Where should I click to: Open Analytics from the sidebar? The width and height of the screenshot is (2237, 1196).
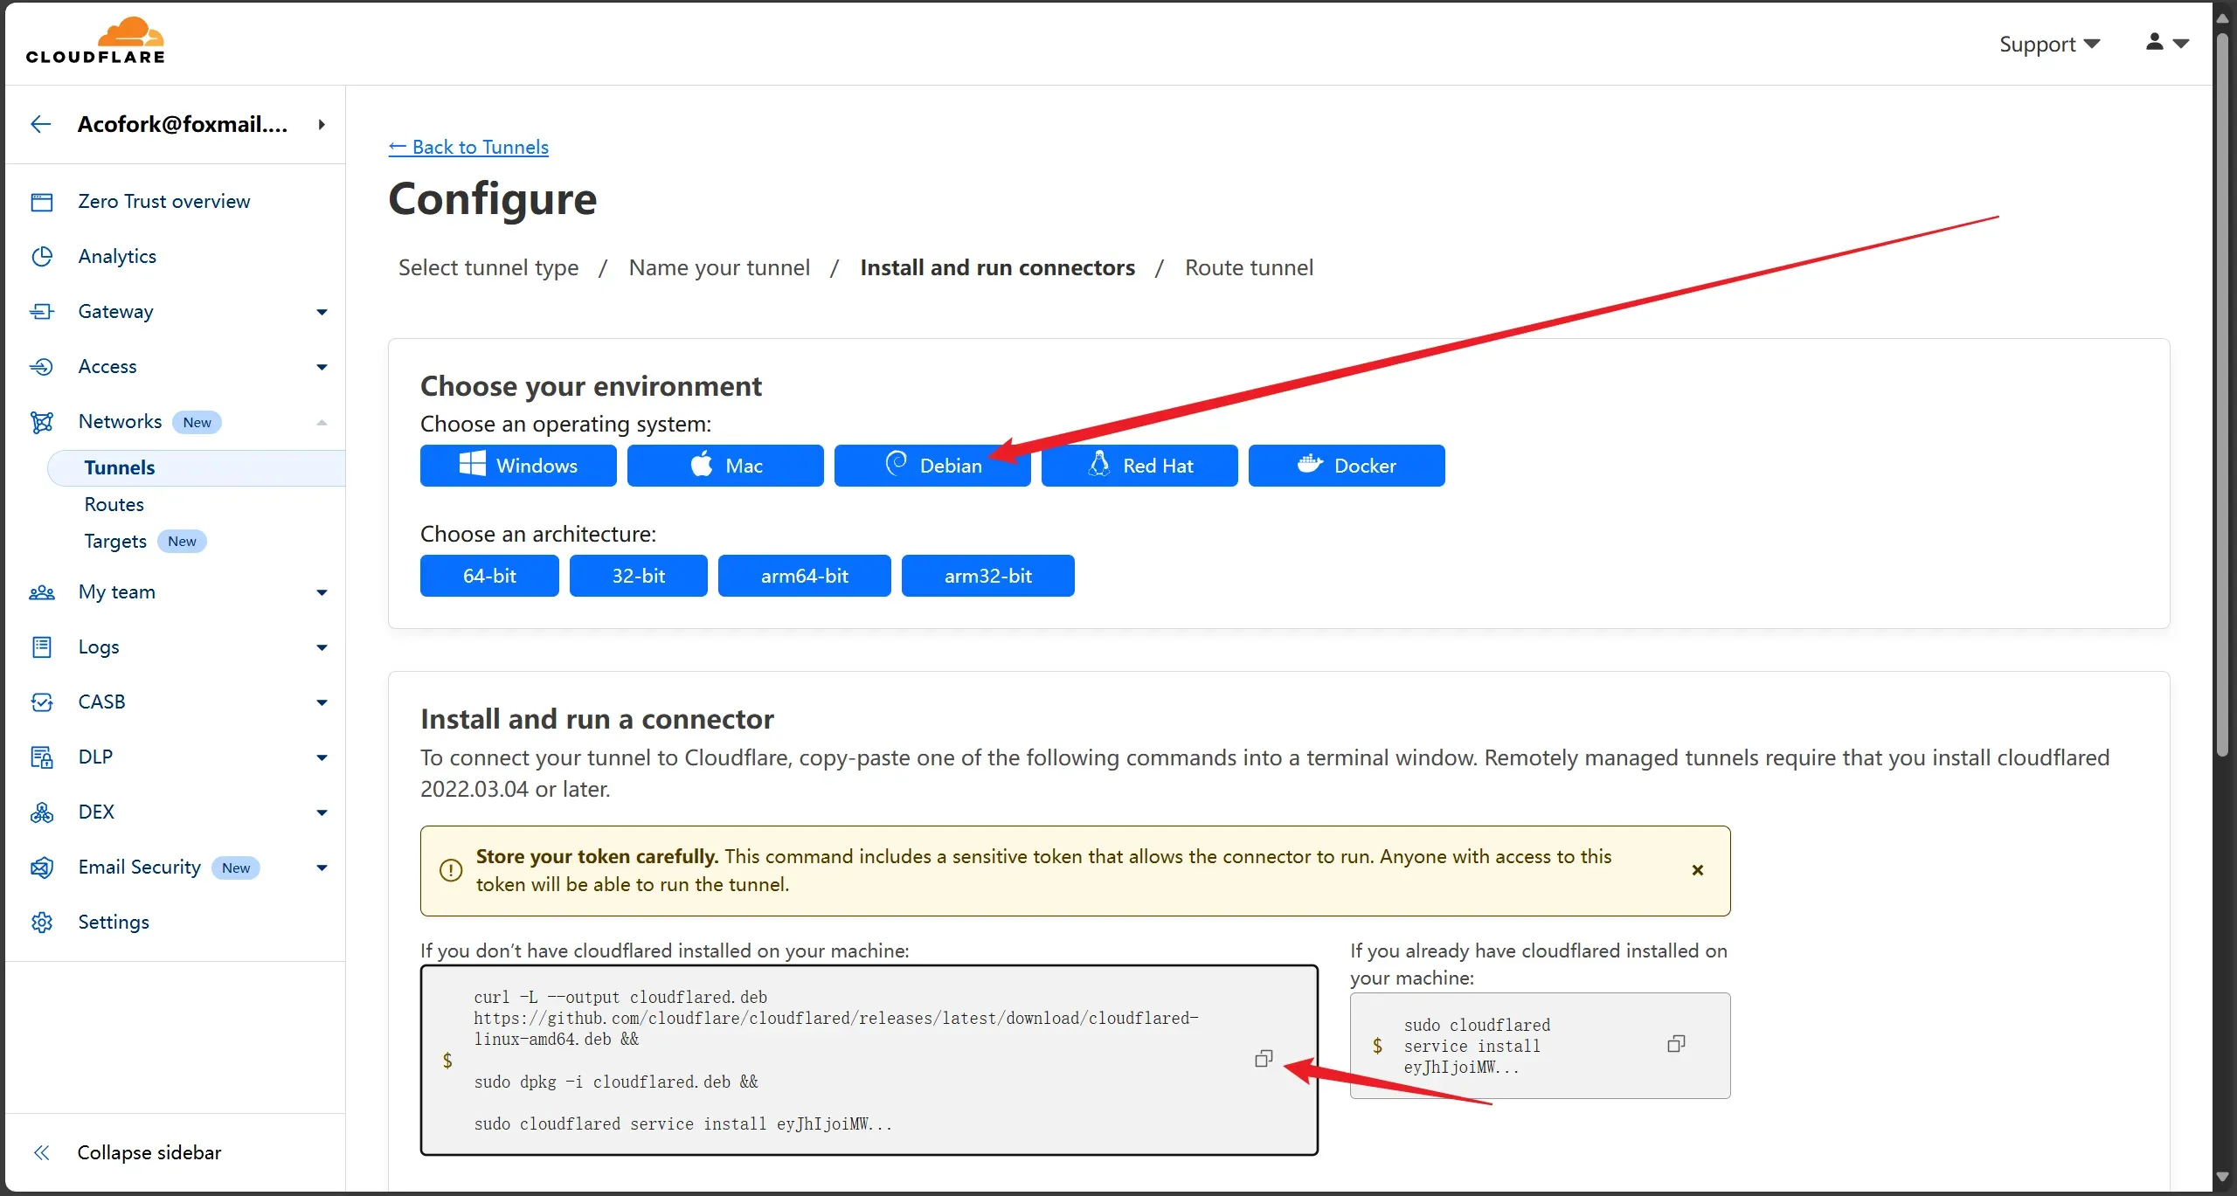click(x=117, y=256)
